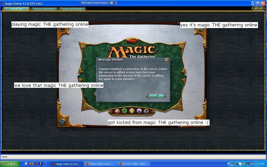Expand hidden system tray icons arrow

(229, 164)
